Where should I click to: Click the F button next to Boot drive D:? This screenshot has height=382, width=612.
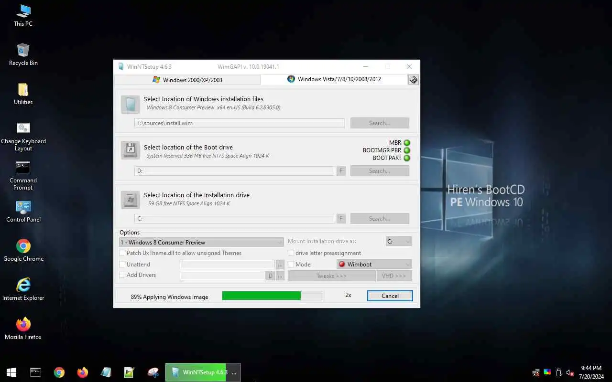point(341,171)
